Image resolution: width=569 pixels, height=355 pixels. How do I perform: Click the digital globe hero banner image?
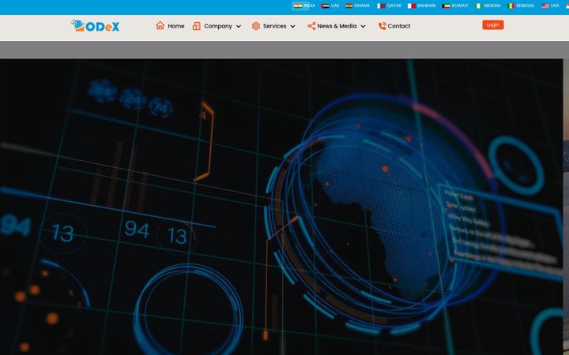coord(281,207)
